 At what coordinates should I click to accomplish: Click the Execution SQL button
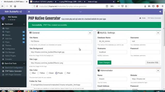[x=153, y=63]
